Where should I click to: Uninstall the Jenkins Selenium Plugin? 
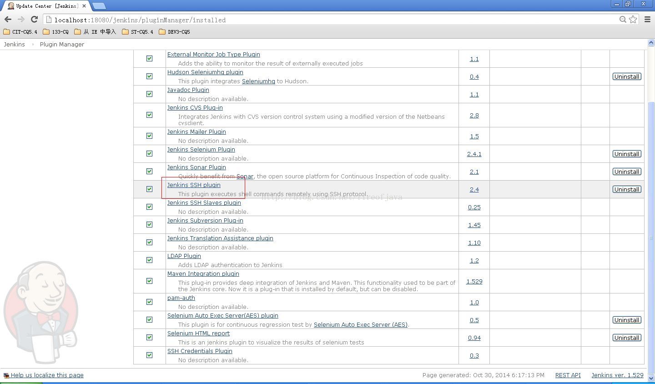click(627, 154)
